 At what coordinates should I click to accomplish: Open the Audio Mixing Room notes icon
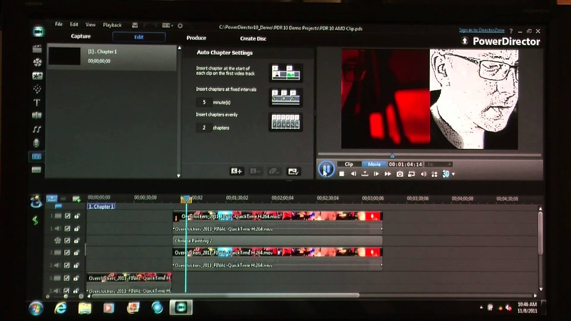point(37,129)
